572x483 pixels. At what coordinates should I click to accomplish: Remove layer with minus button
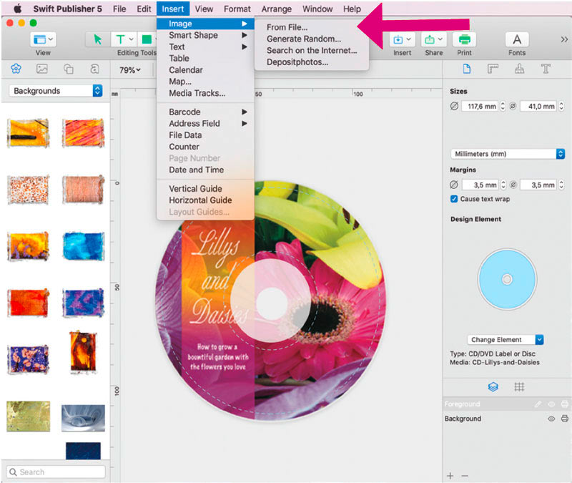[x=464, y=476]
